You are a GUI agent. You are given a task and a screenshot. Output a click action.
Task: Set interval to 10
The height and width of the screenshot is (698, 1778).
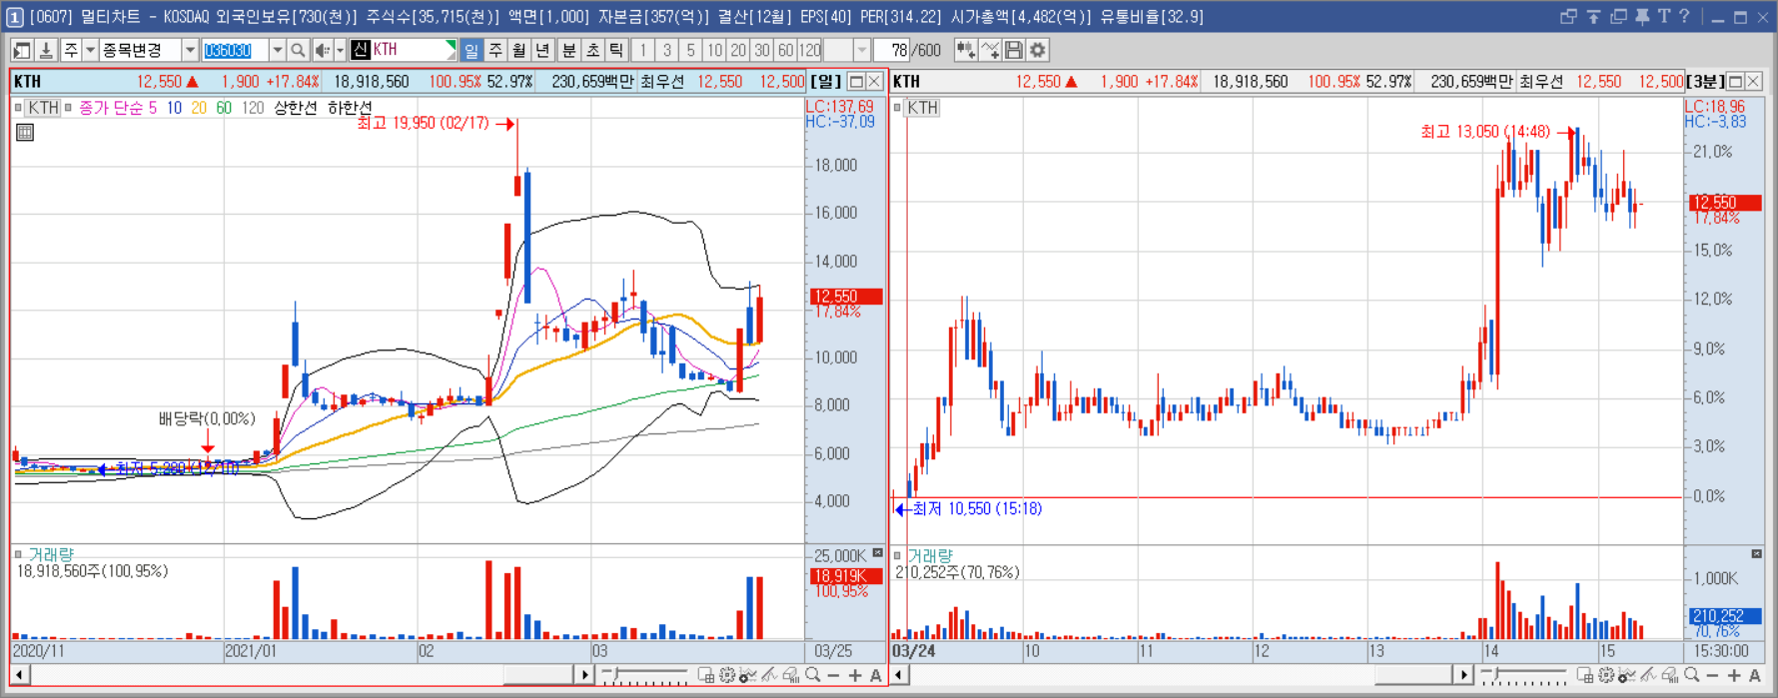point(714,50)
